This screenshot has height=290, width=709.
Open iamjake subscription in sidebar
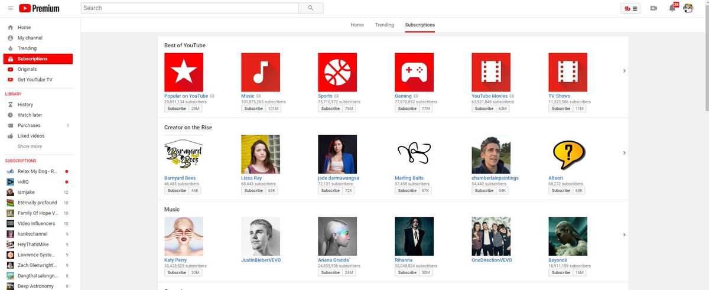click(38, 192)
